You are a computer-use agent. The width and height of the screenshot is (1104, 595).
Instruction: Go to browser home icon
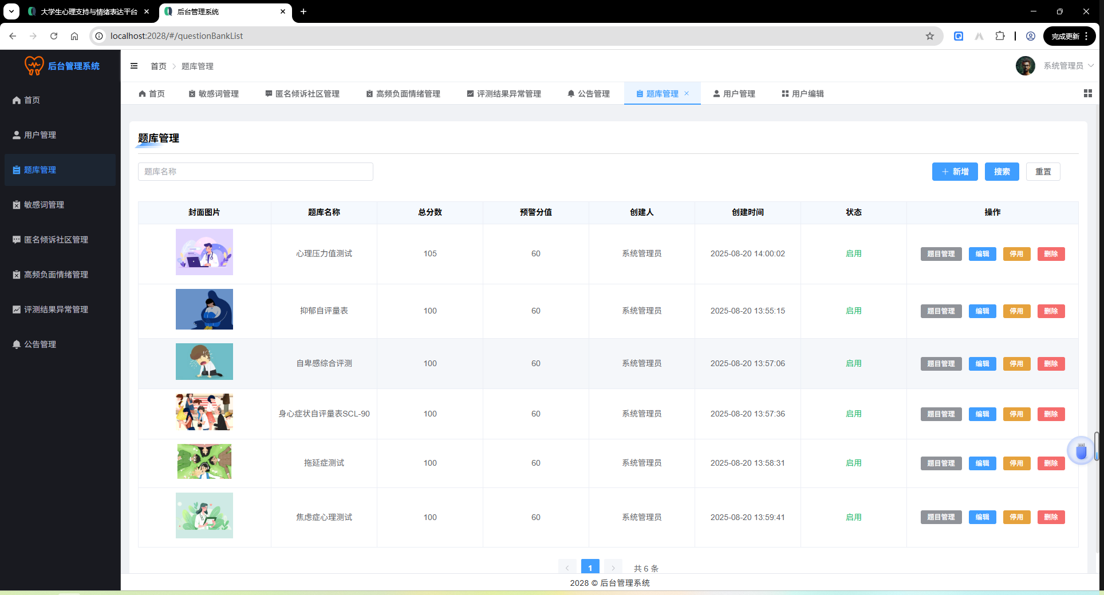(74, 36)
